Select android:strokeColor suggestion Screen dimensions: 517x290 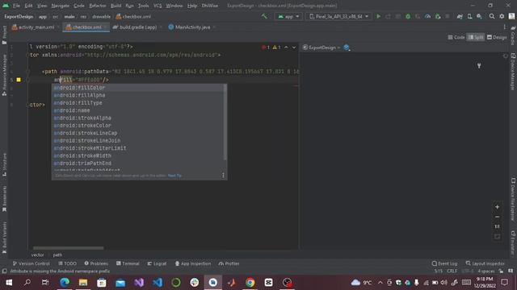click(138, 126)
